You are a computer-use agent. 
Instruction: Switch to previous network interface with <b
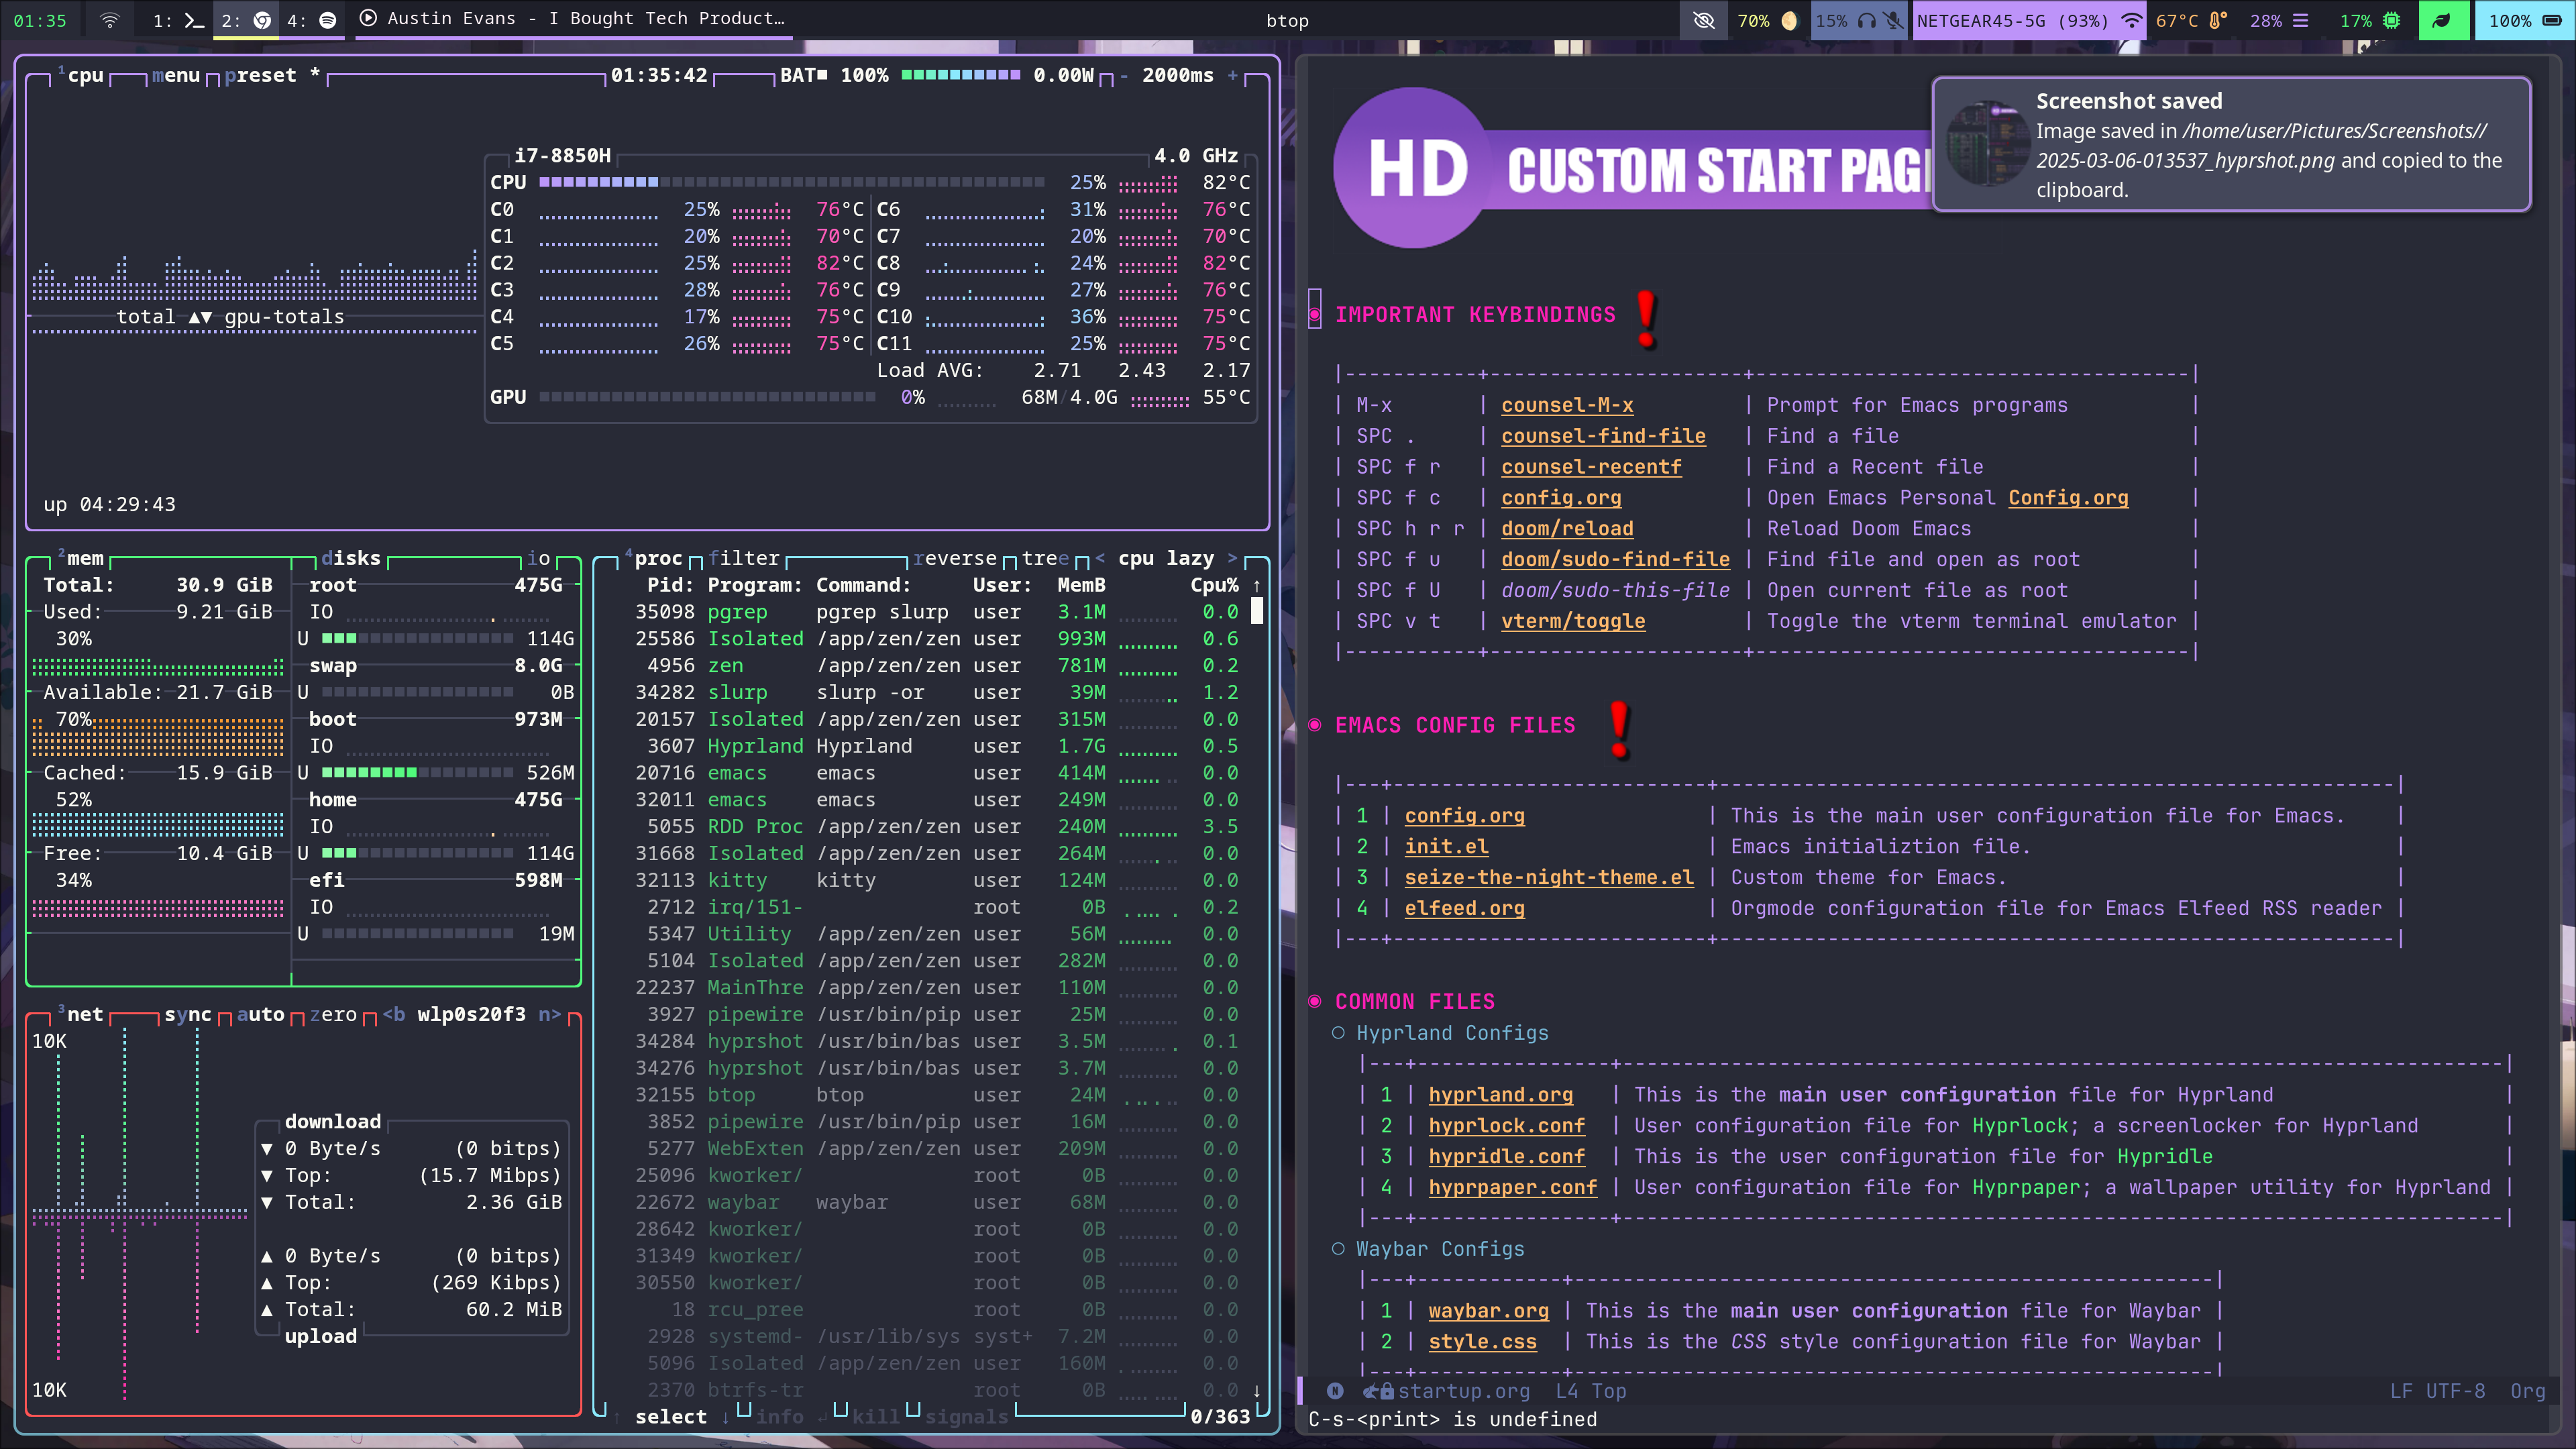click(394, 1014)
